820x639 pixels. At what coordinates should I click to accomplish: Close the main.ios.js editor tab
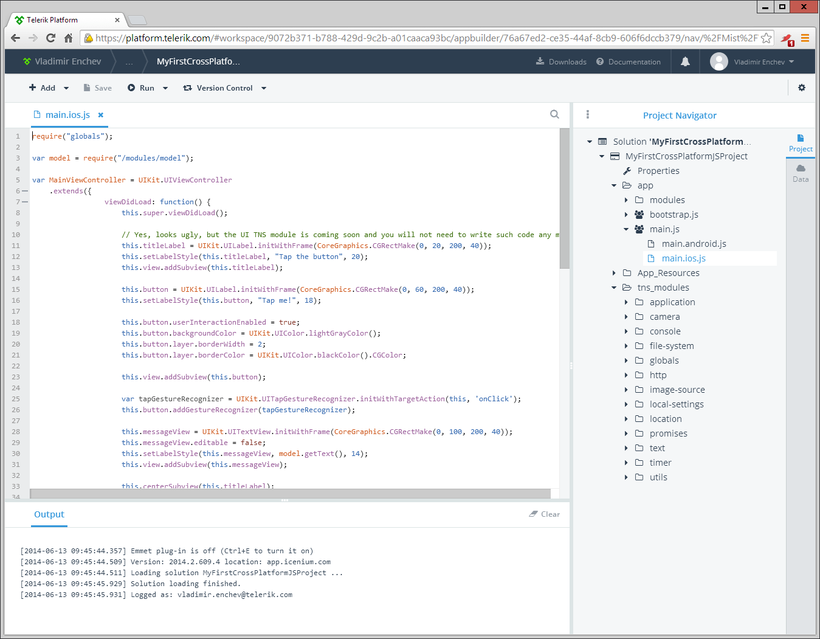[101, 115]
